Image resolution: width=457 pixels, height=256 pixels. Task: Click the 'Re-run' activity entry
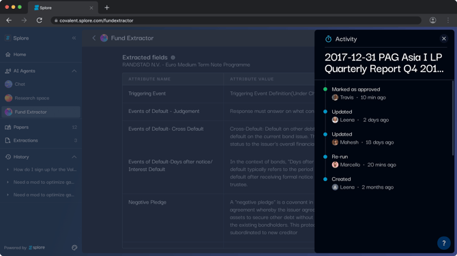[340, 157]
